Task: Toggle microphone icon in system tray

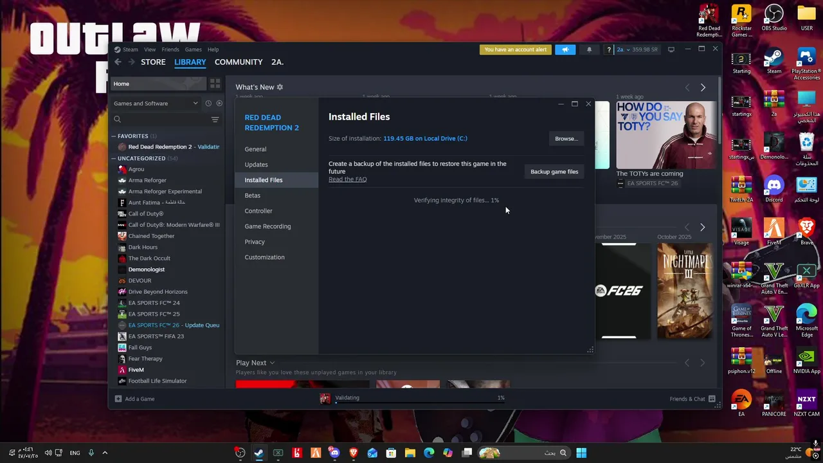Action: pyautogui.click(x=91, y=453)
